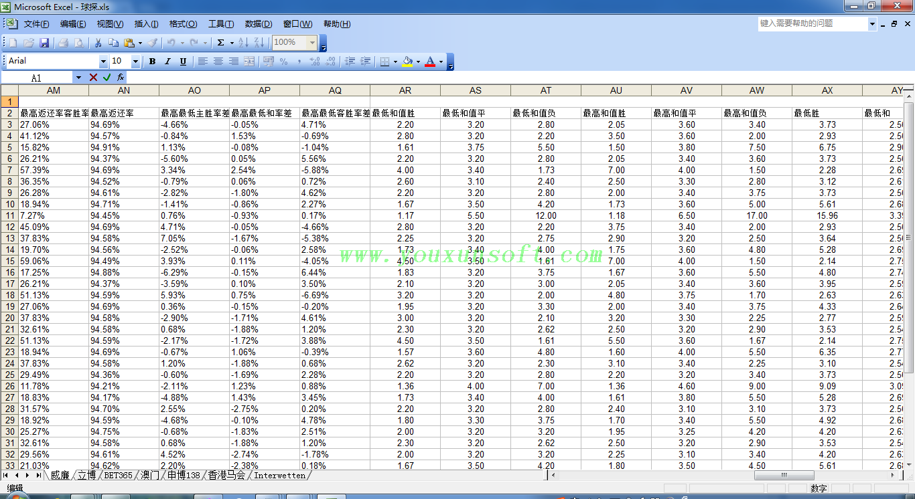Open the AutoSum functions dropdown arrow
Viewport: 915px width, 499px height.
232,43
